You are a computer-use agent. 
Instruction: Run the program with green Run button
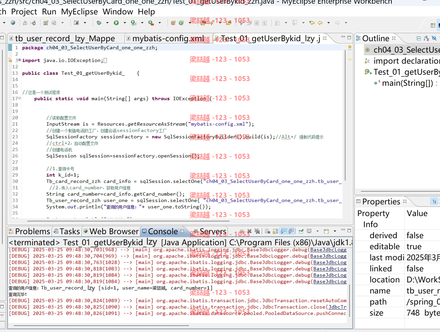point(116,23)
